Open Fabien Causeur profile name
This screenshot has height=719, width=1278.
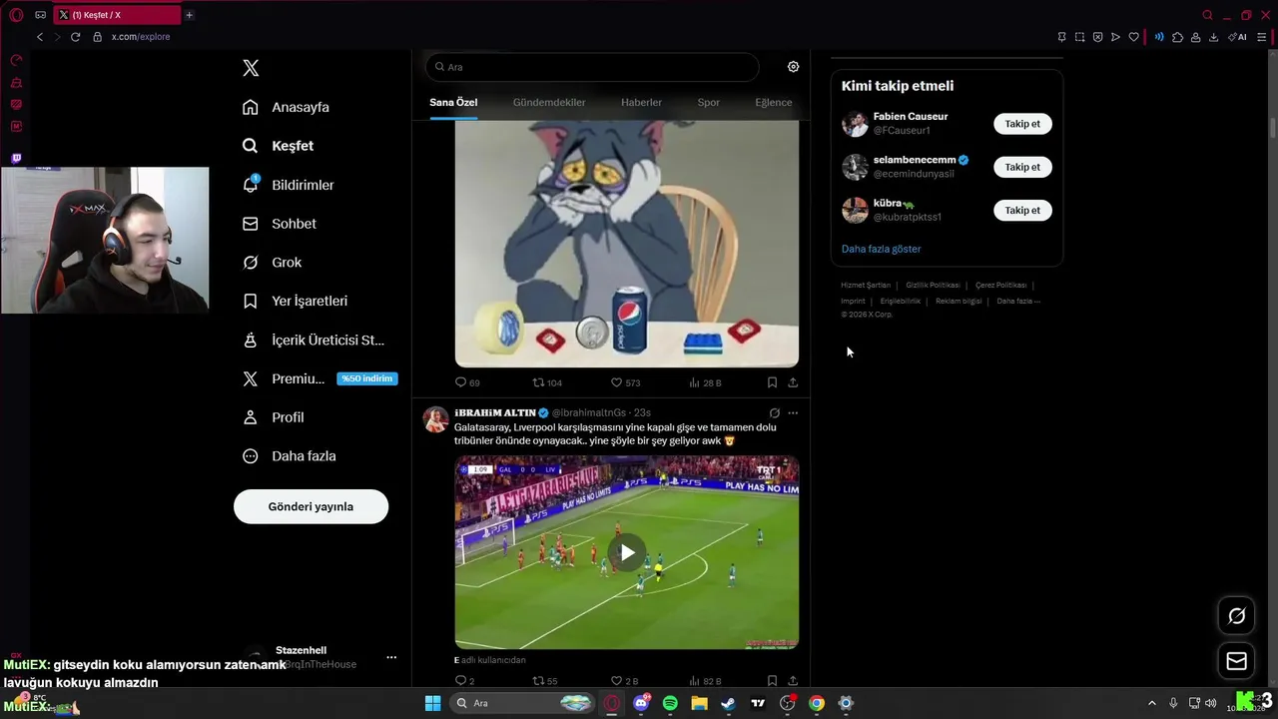pos(910,117)
